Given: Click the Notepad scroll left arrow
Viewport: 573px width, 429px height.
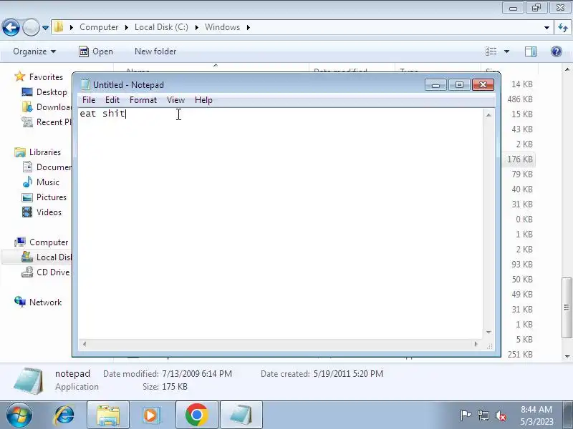Looking at the screenshot, I should (x=85, y=344).
